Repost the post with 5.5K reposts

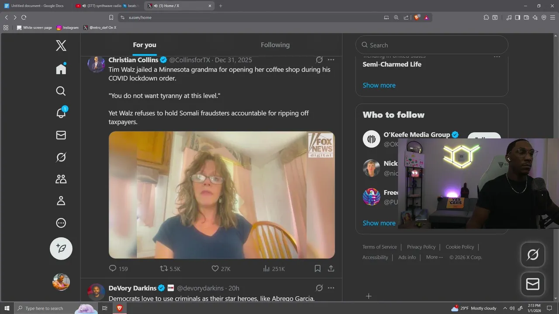click(x=170, y=269)
